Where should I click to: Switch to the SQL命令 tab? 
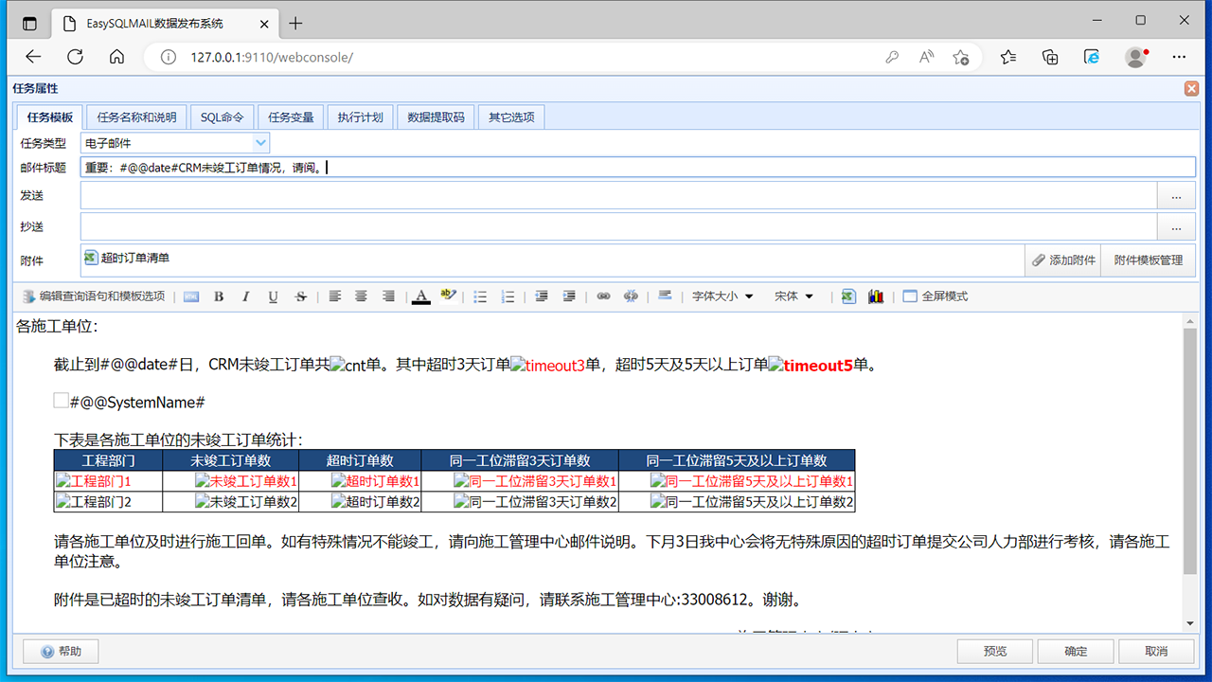click(222, 116)
